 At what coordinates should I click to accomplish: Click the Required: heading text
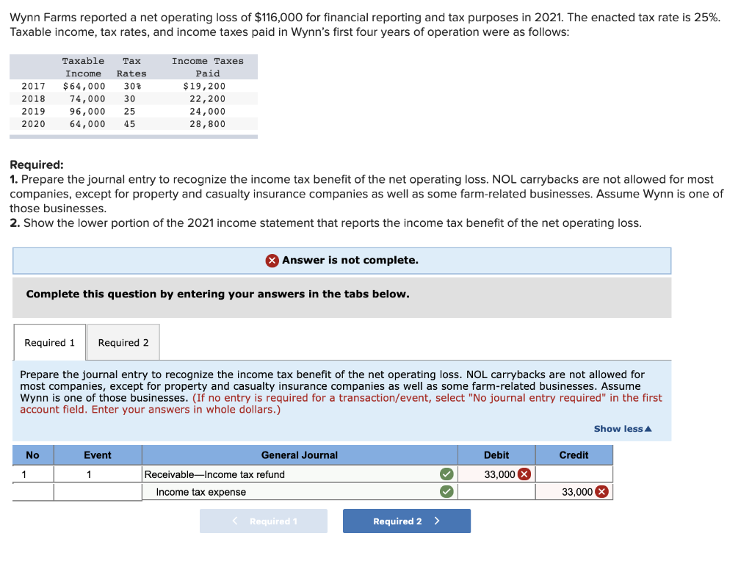(x=37, y=164)
